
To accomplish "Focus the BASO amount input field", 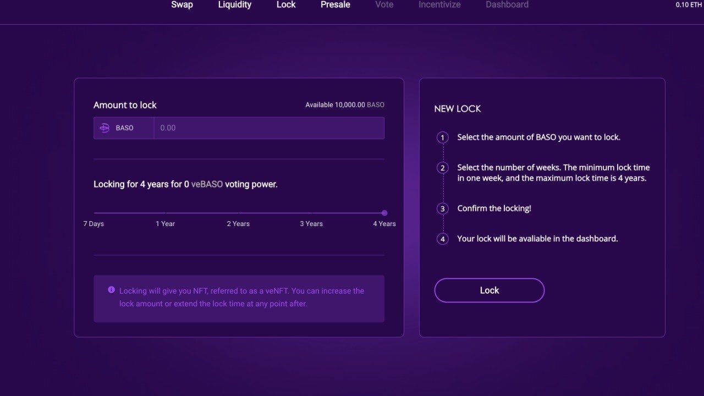I will (x=268, y=128).
